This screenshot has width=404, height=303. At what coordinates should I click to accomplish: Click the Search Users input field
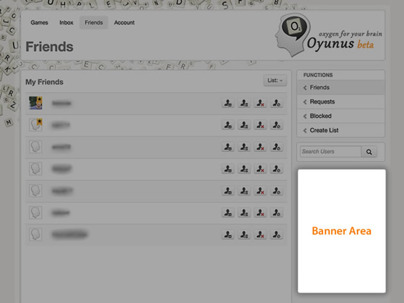330,152
